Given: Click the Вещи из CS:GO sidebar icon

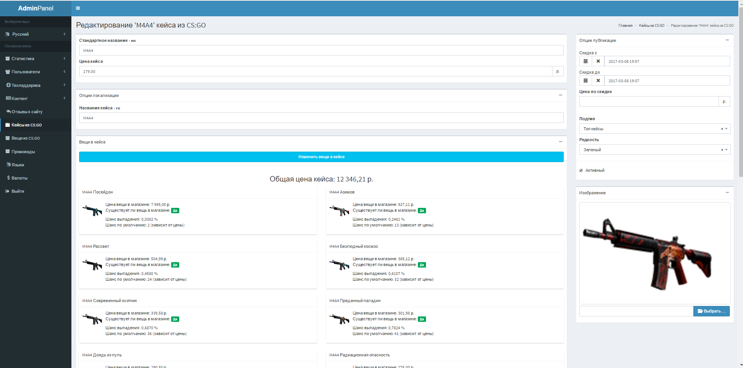Looking at the screenshot, I should click(x=8, y=138).
